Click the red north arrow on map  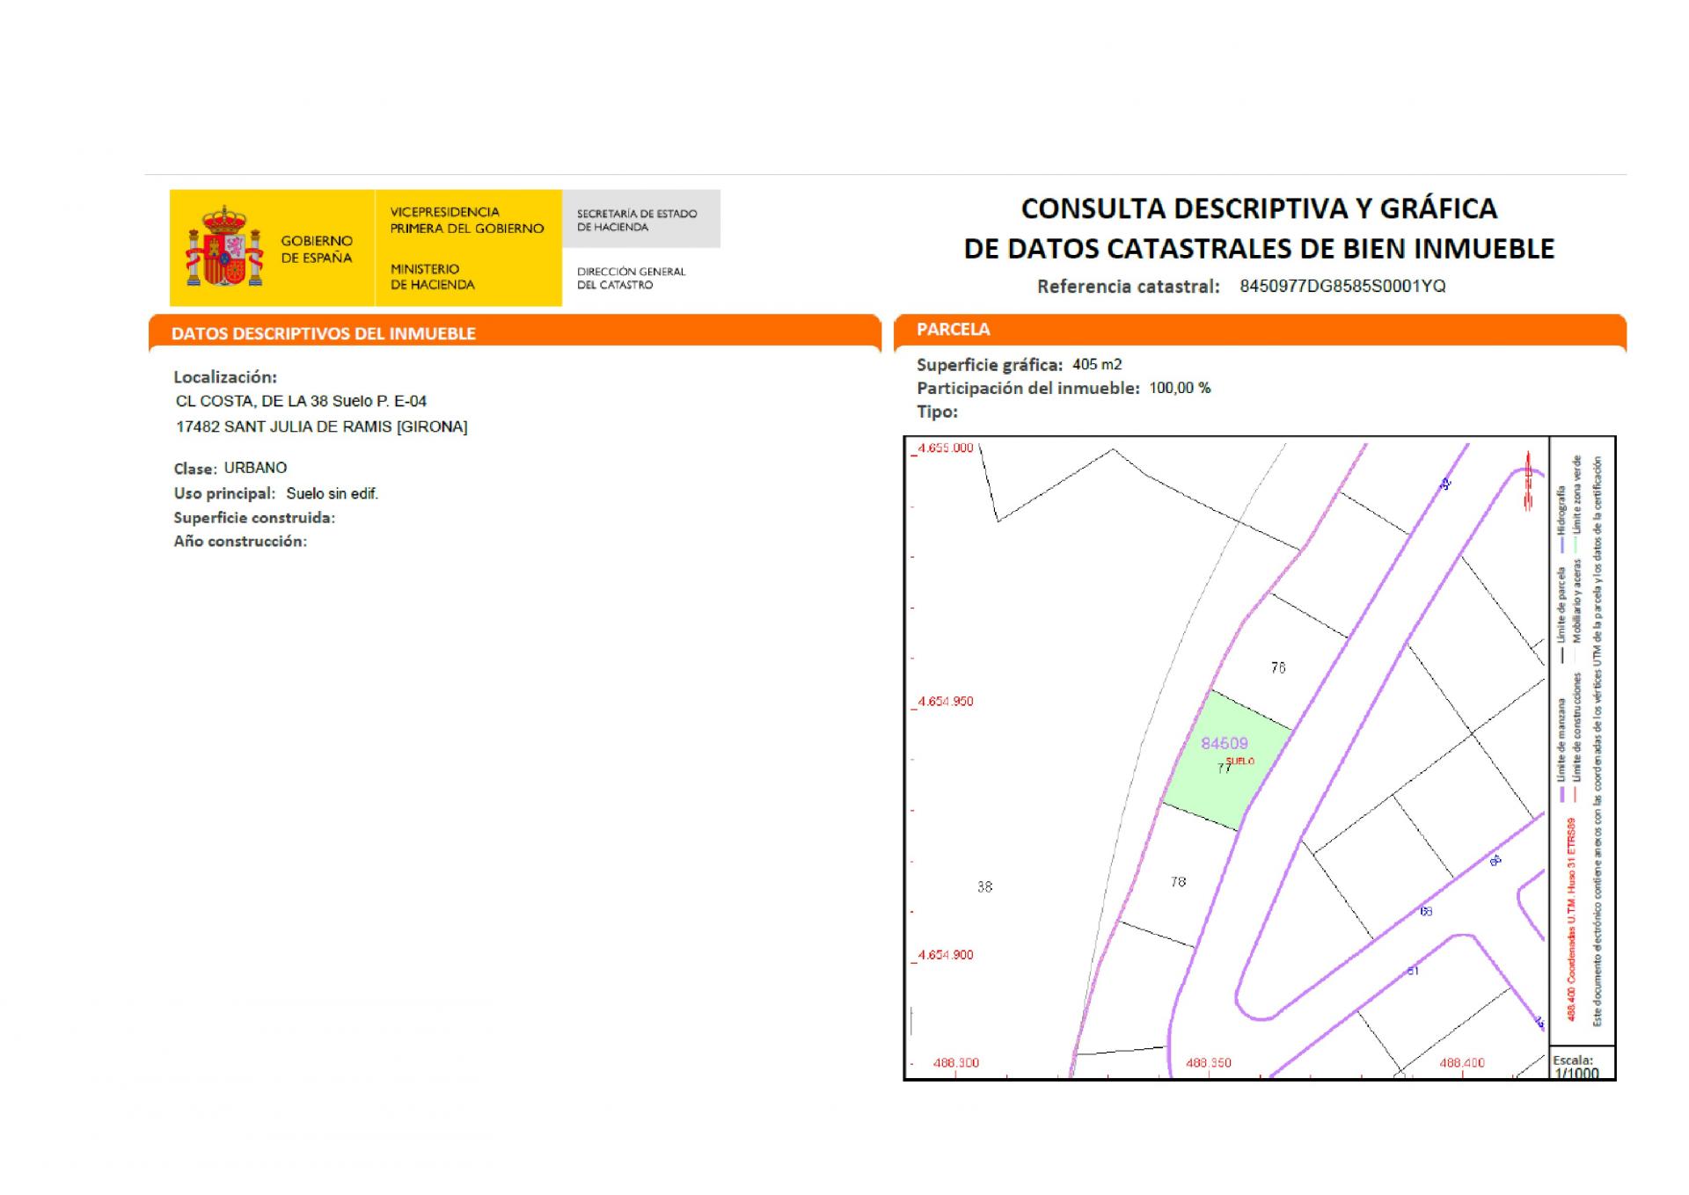click(x=1529, y=480)
